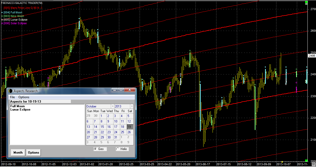Open the Options menu in menu bar
Image resolution: width=316 pixels, height=167 pixels.
pyautogui.click(x=24, y=97)
